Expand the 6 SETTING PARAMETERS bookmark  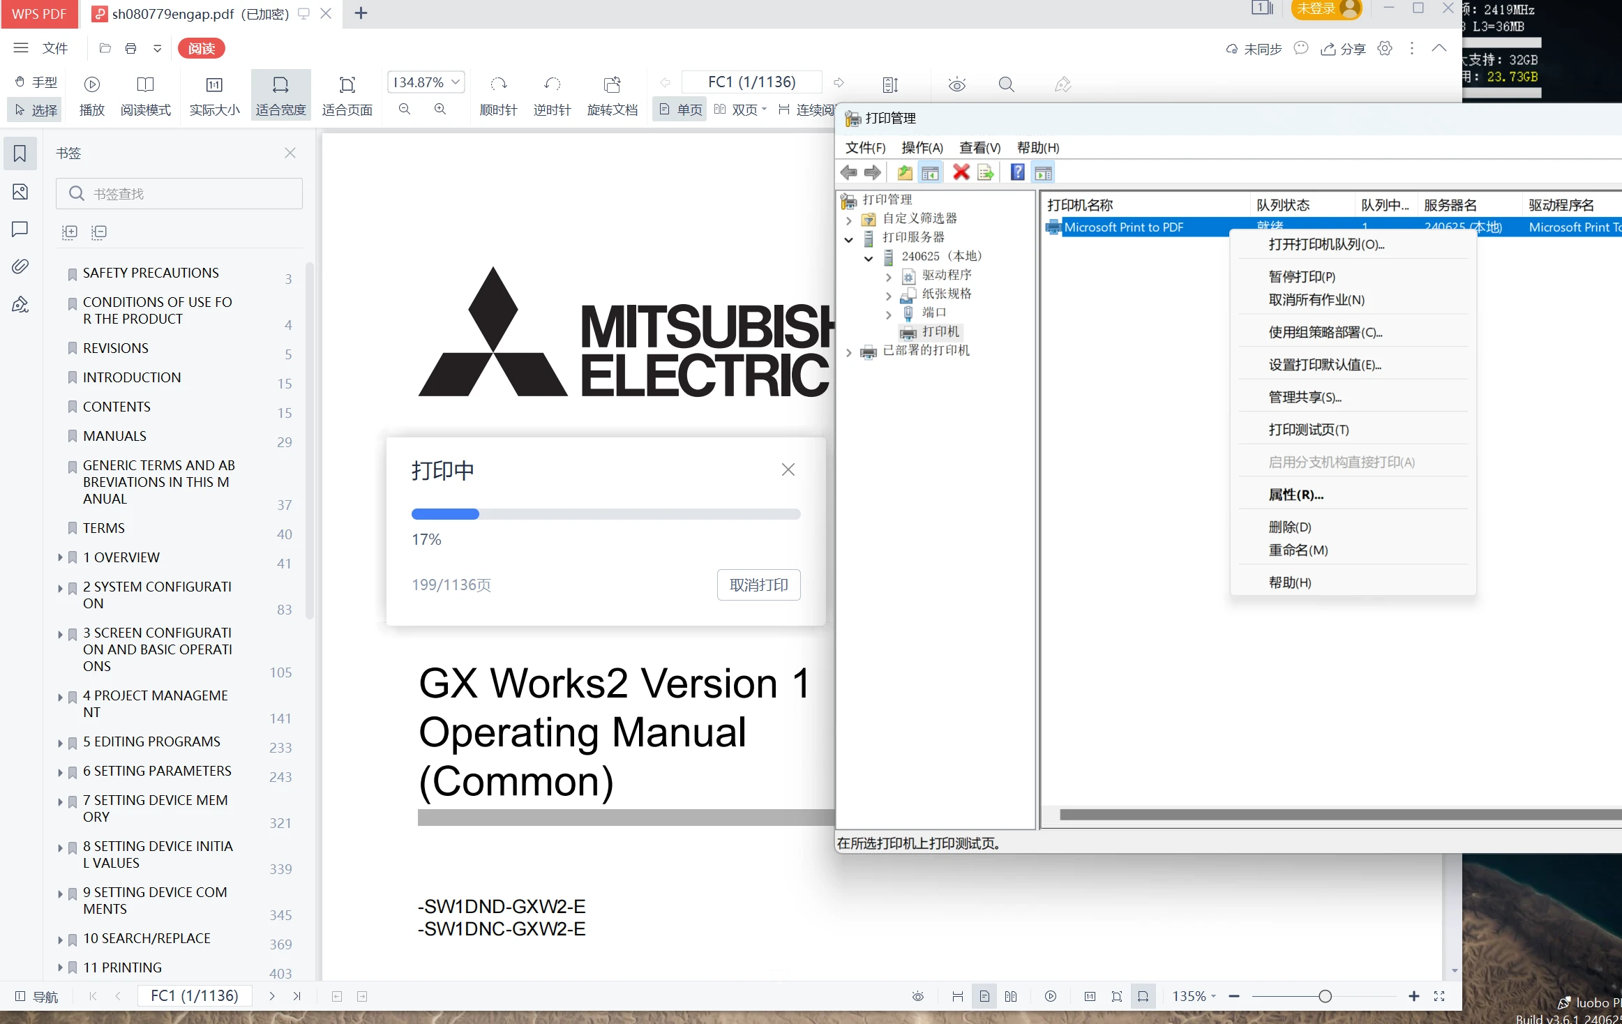tap(60, 773)
